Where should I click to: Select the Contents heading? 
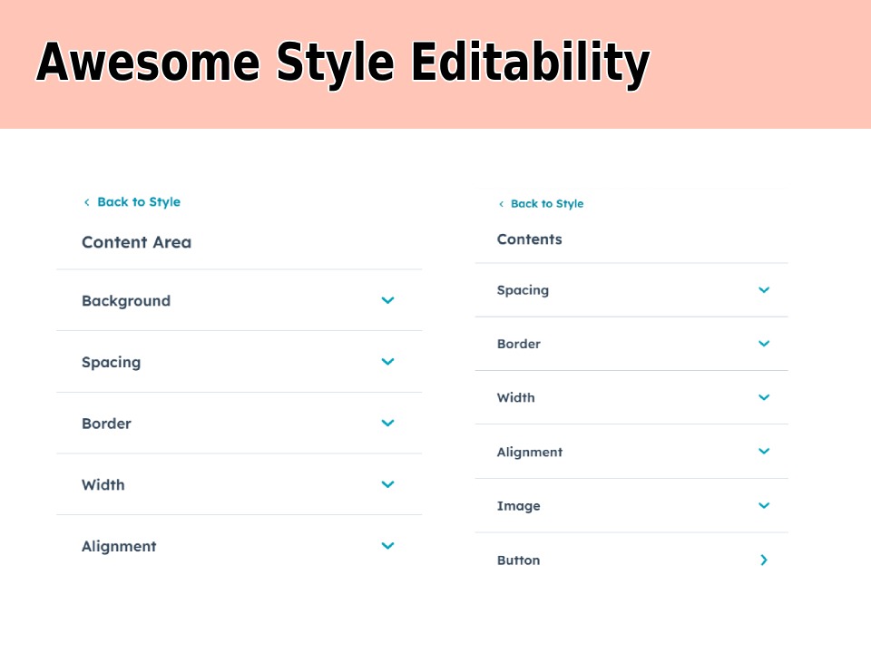pyautogui.click(x=530, y=239)
